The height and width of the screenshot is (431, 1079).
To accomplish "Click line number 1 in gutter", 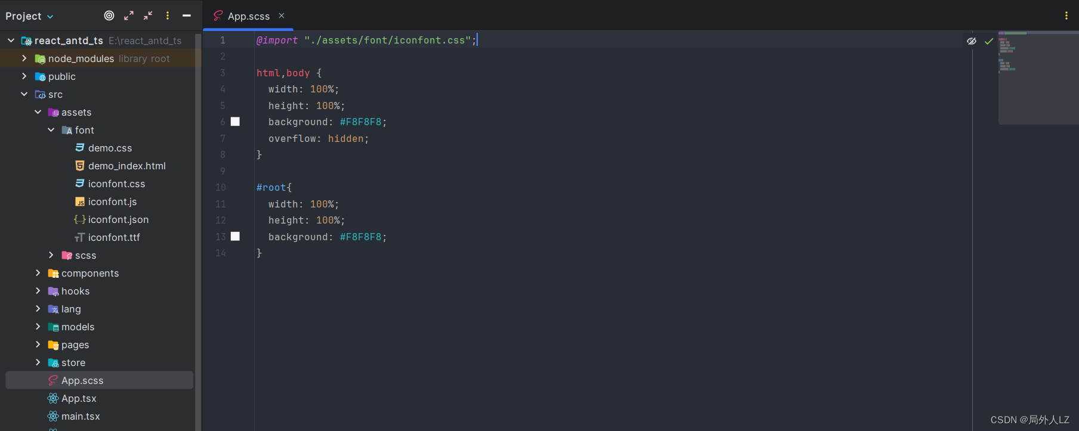I will pos(222,40).
